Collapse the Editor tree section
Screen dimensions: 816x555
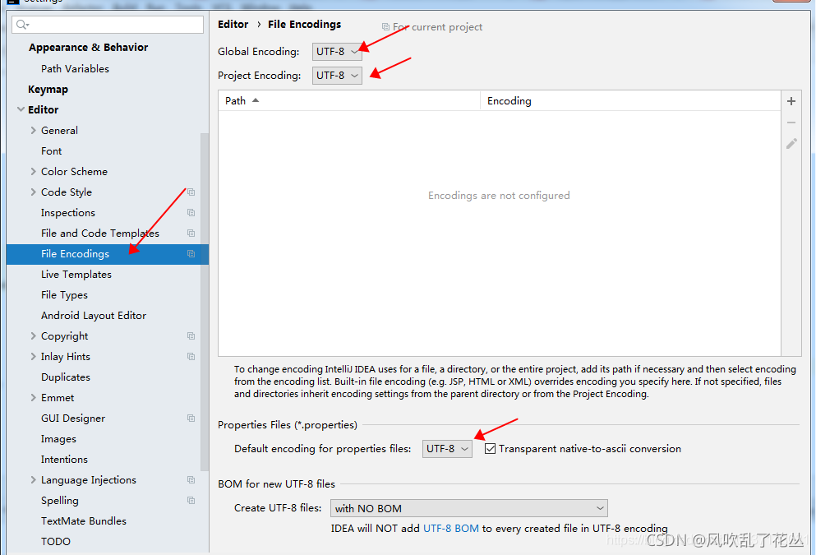(x=21, y=109)
